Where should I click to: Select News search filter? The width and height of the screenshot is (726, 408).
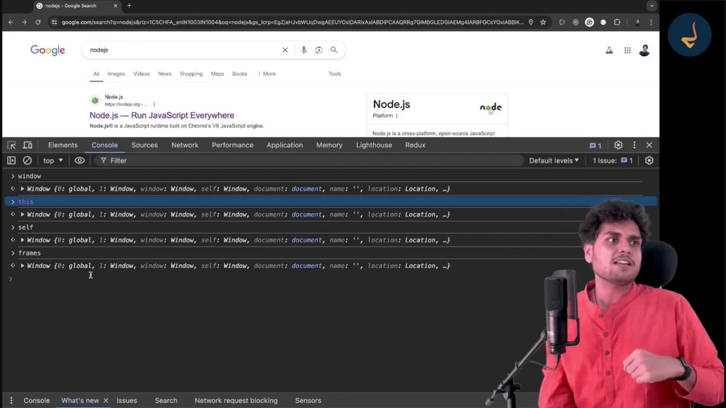point(165,74)
